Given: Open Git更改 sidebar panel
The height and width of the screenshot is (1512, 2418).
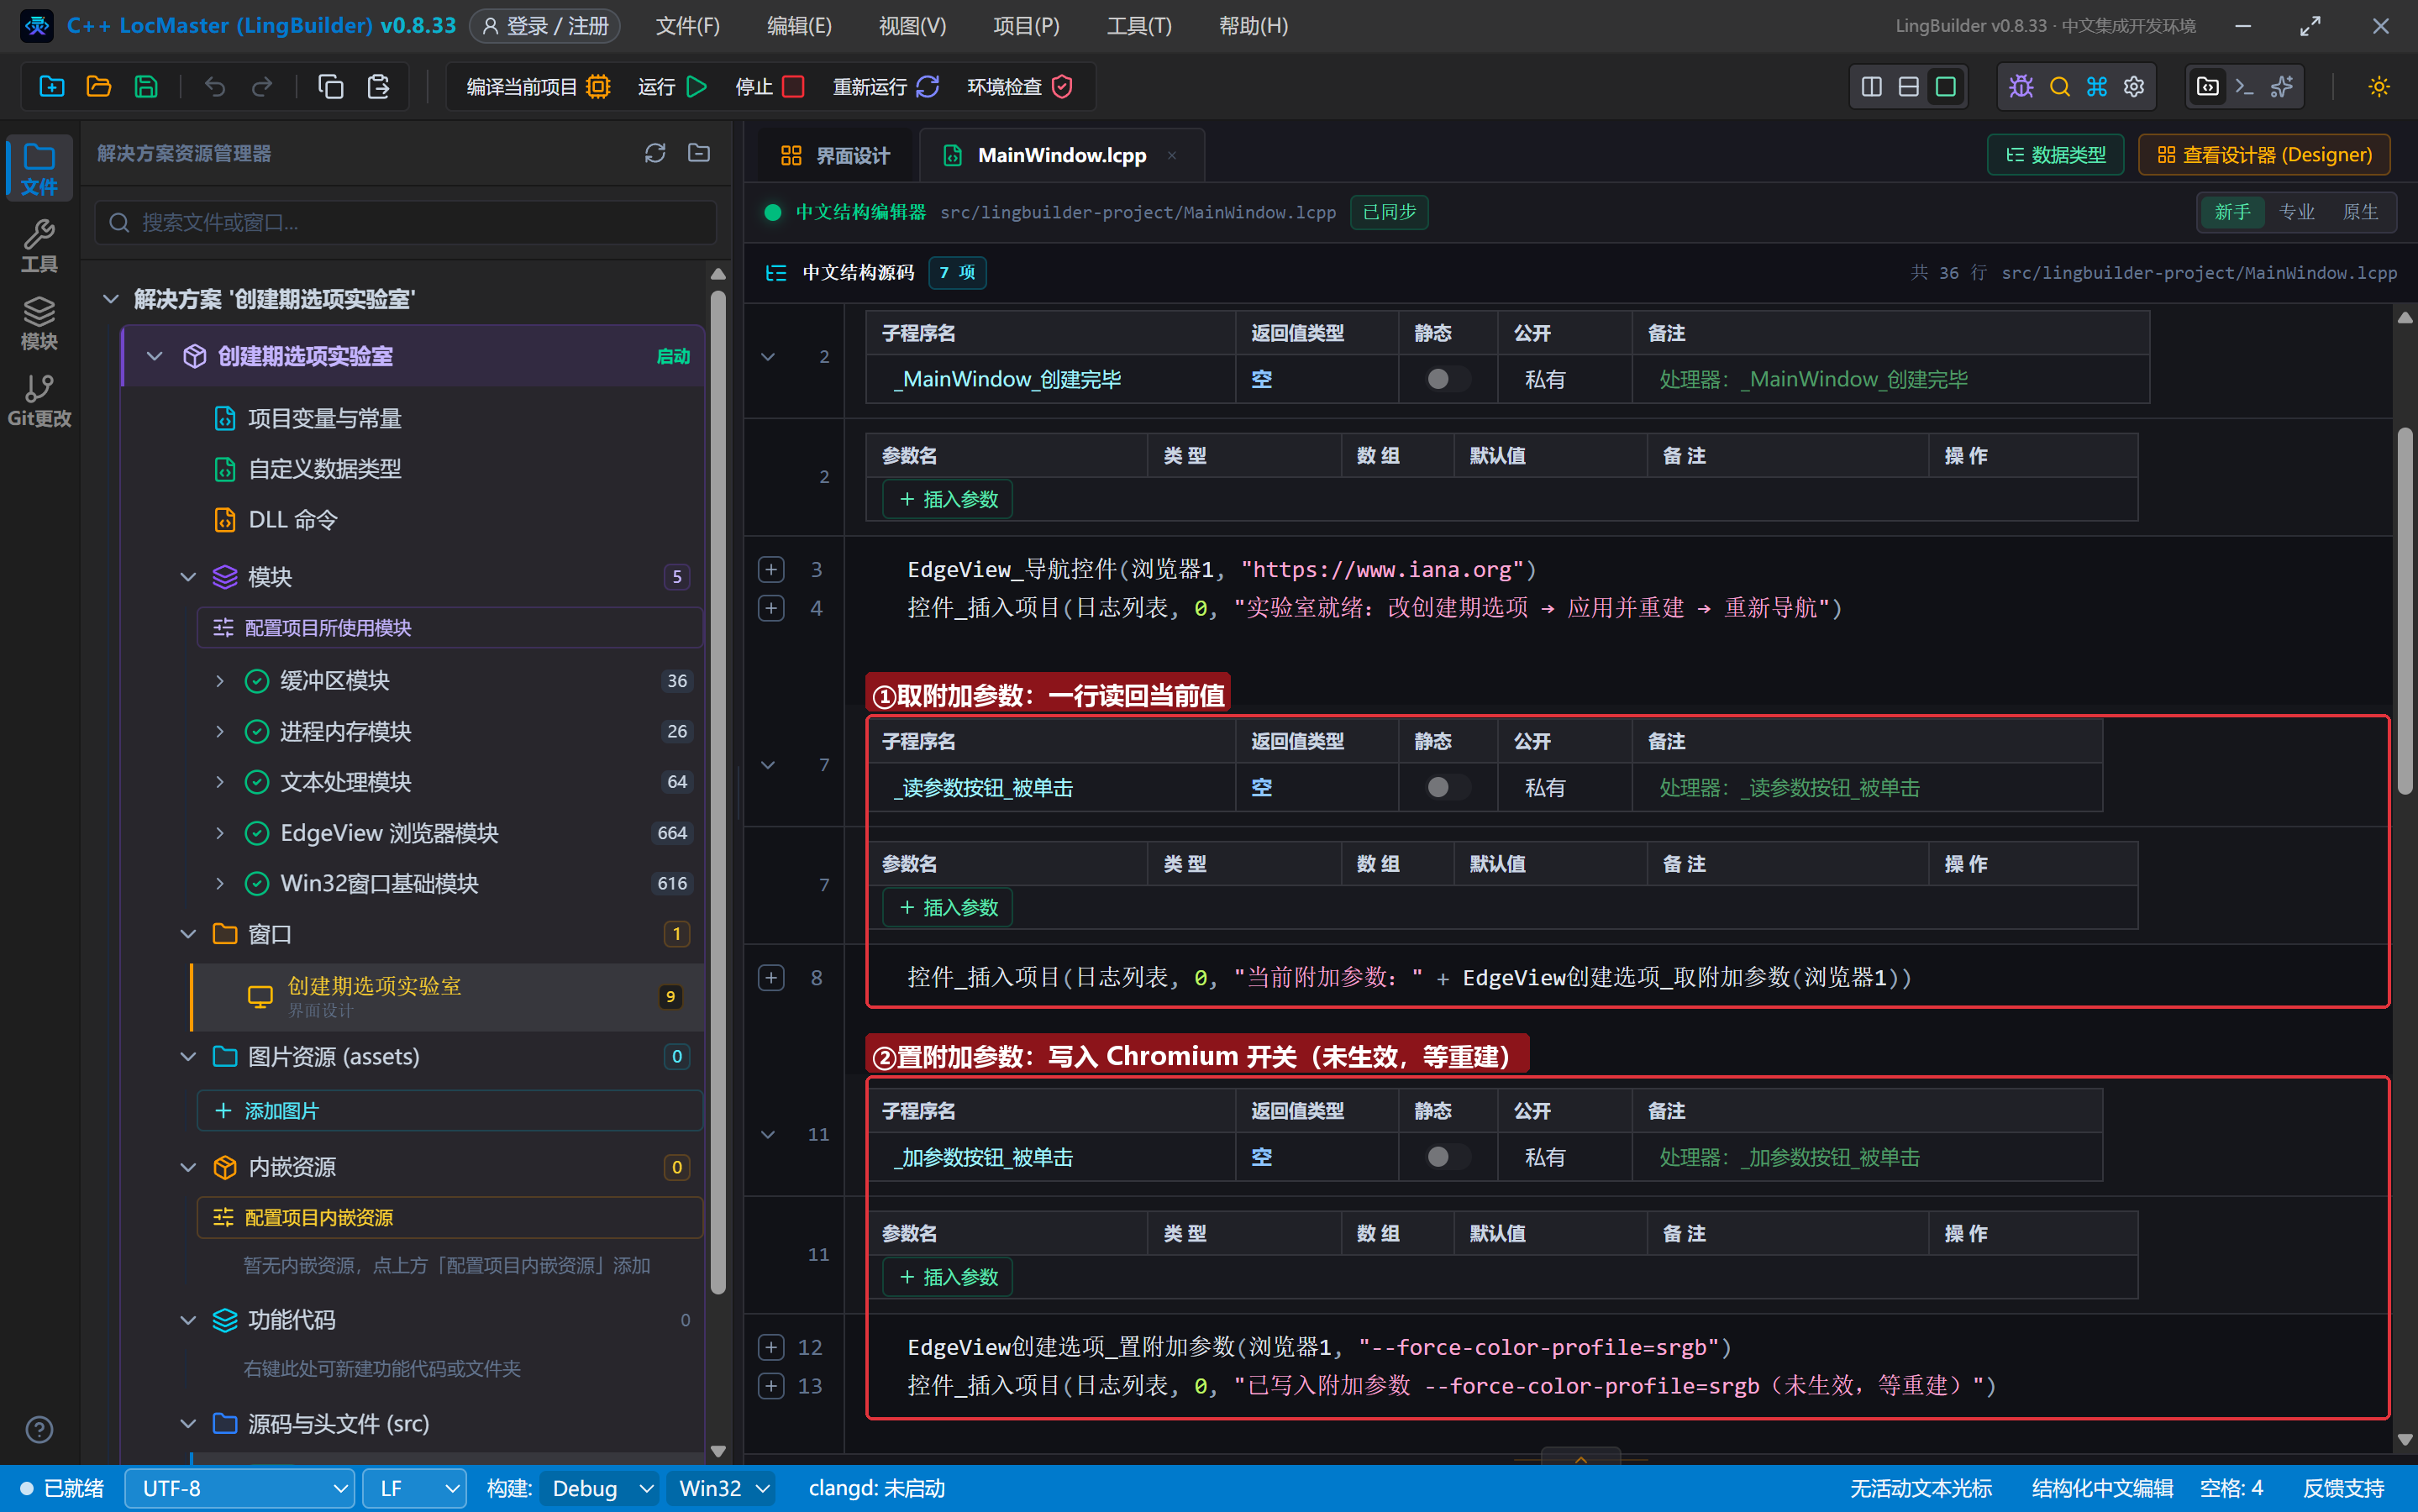Looking at the screenshot, I should (x=39, y=400).
